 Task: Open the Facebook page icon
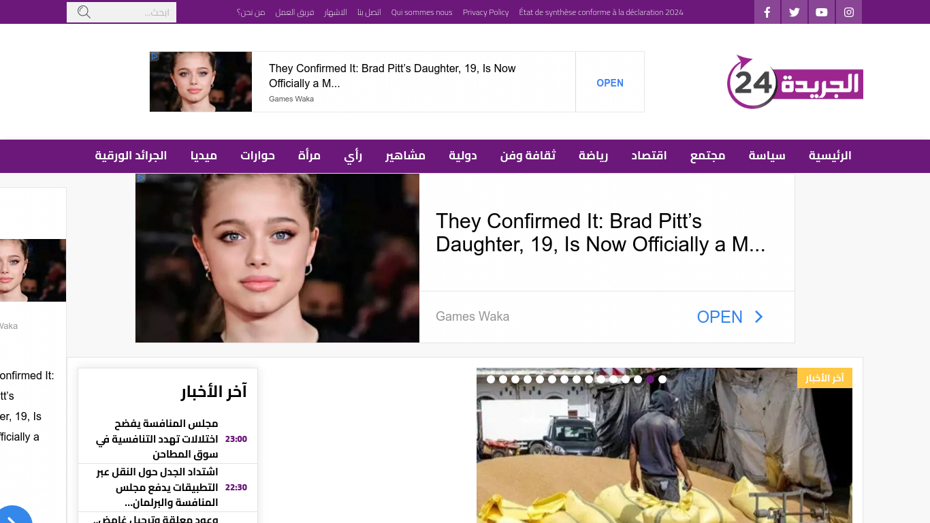[767, 12]
